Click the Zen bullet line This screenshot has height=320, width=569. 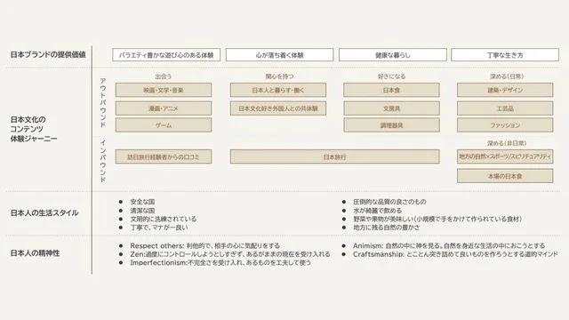point(230,254)
